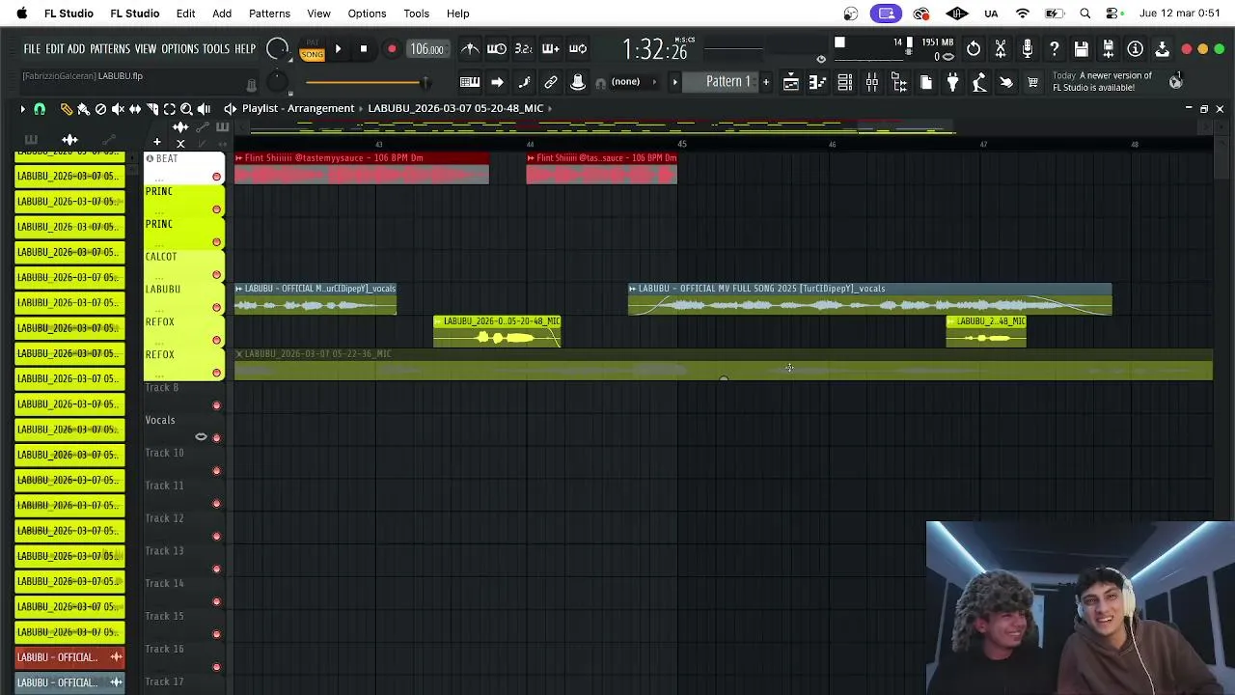Toggle loop recording
Viewport: 1235px width, 695px height.
(x=578, y=48)
